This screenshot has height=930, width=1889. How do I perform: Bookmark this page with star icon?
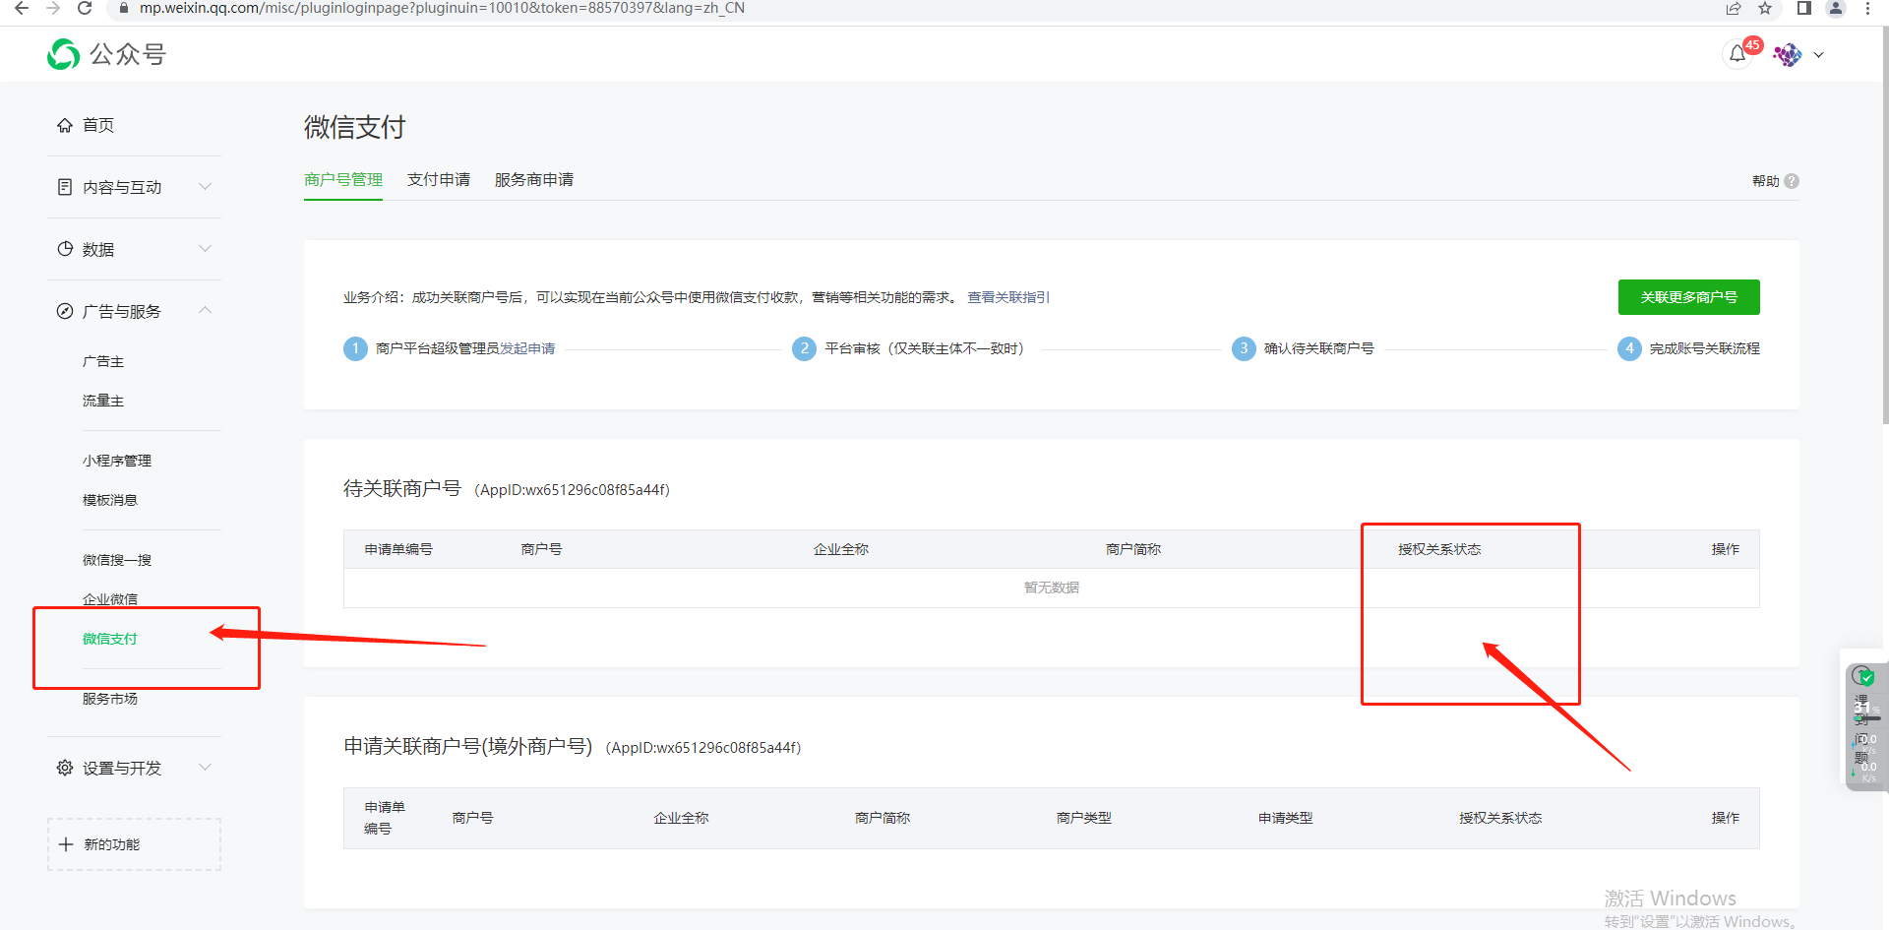coord(1765,8)
